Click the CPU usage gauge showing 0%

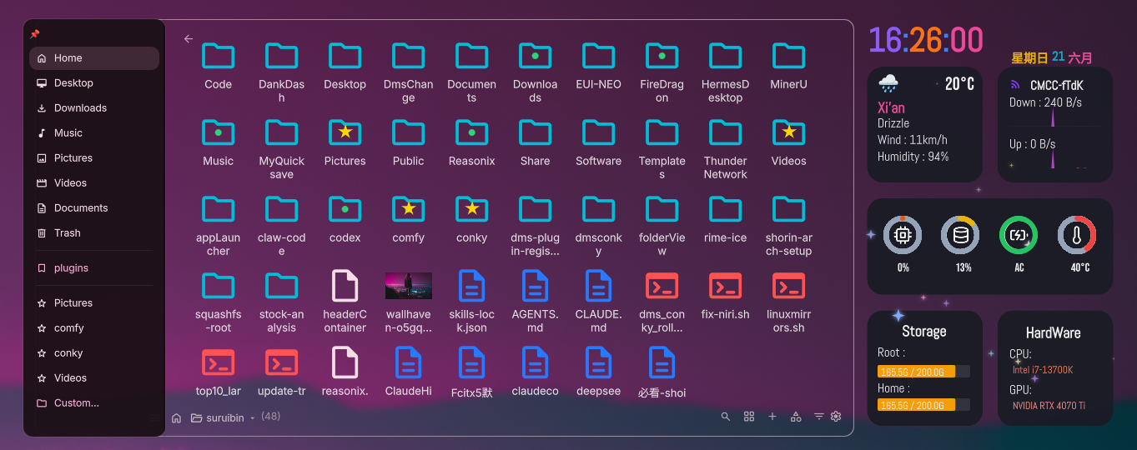point(903,236)
